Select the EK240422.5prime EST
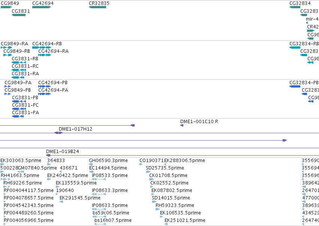Image resolution: width=319 pixels, height=226 pixels. coord(49,180)
